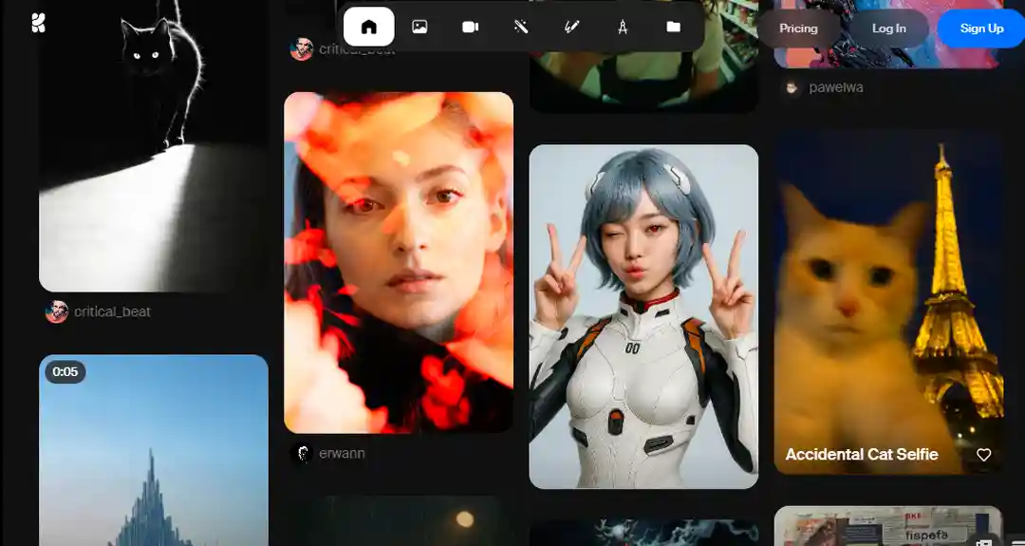Screen dimensions: 1025x546
Task: Like the Accidental Cat Selfie with heart icon
Action: [x=984, y=455]
